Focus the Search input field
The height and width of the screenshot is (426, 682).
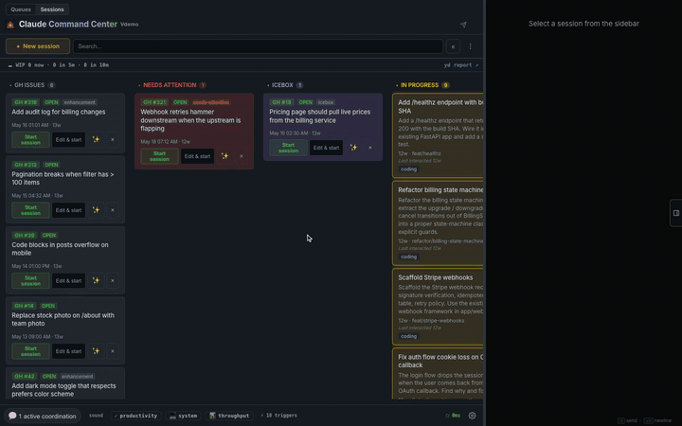(x=258, y=46)
